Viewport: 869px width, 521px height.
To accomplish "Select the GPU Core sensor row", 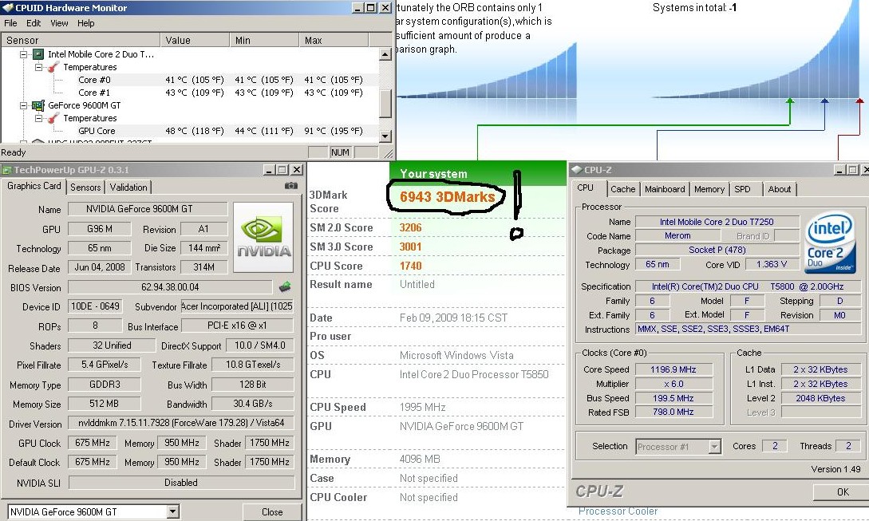I will (x=190, y=131).
